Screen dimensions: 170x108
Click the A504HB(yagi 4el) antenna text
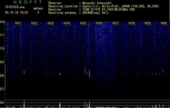pyautogui.click(x=95, y=13)
